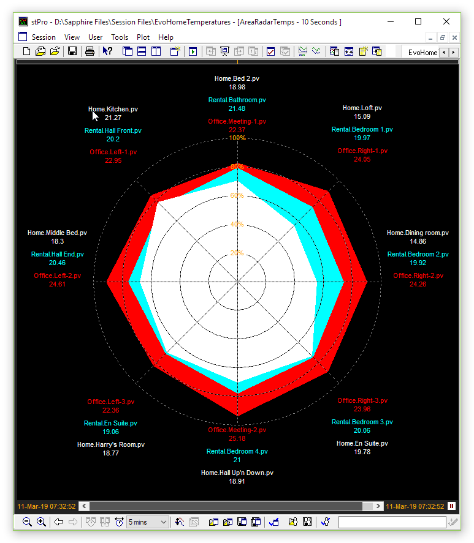
Task: Click the 100% radar axis label
Action: (x=237, y=138)
